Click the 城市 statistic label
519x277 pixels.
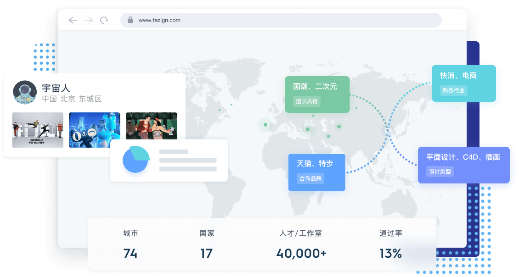130,233
